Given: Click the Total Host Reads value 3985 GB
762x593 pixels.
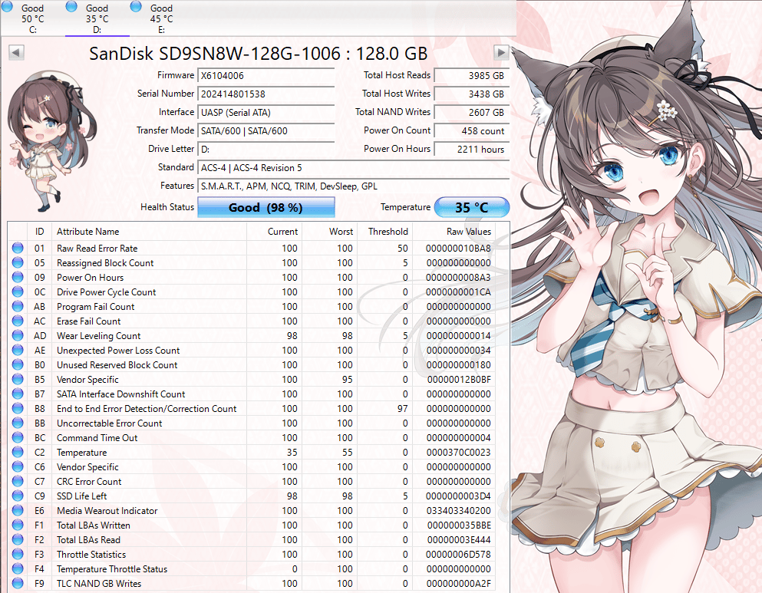Looking at the screenshot, I should point(471,76).
